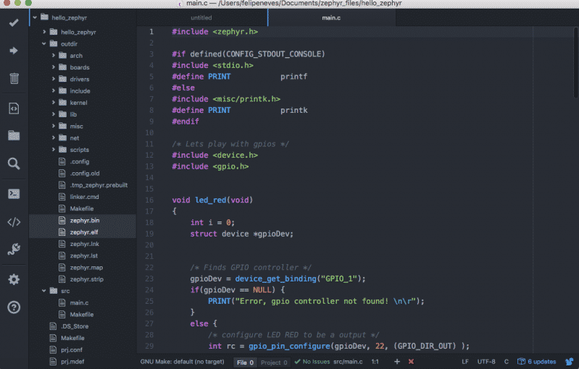Open the Makefile under outdir
Image resolution: width=579 pixels, height=369 pixels.
tap(83, 208)
